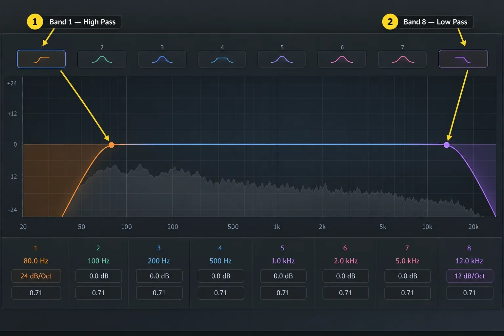
Task: Click band number 2 in the parameter panel
Action: (98, 248)
